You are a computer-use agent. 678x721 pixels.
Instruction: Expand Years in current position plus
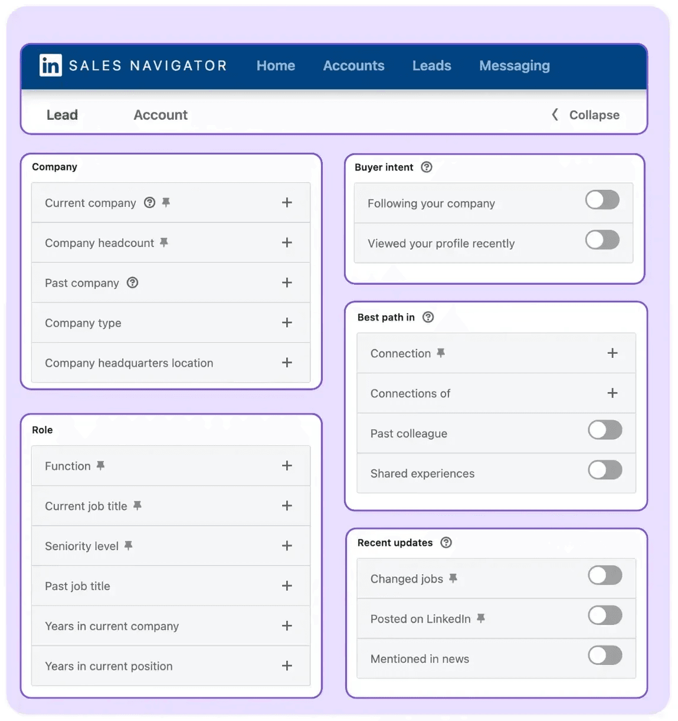(287, 666)
